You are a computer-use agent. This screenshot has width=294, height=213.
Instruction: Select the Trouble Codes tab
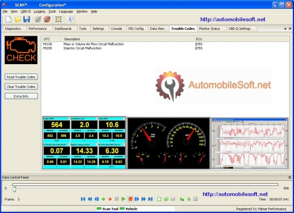pos(183,29)
